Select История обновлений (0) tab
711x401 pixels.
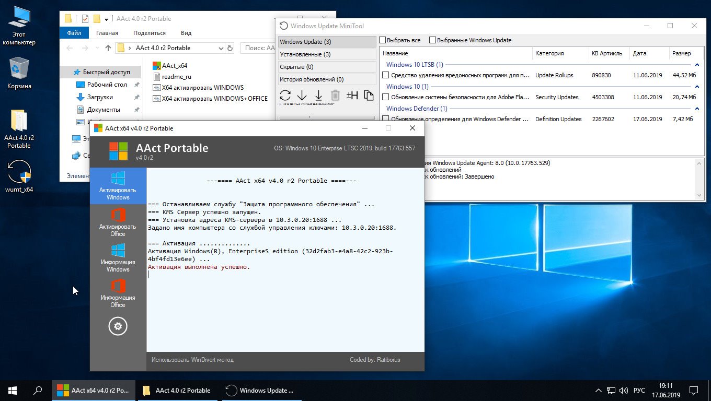[x=327, y=79]
